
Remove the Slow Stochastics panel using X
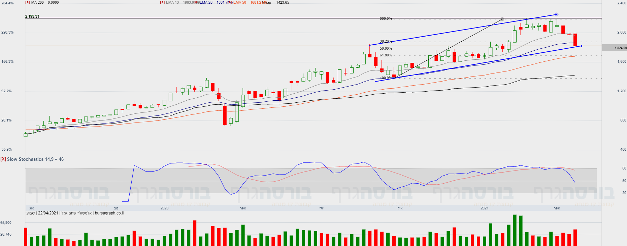pos(3,159)
